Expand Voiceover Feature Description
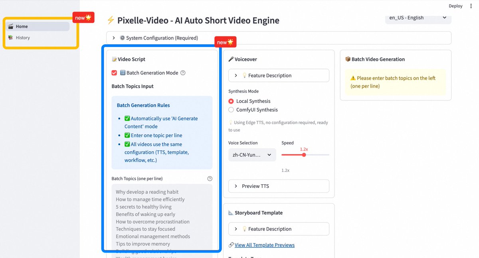479x258 pixels. point(279,75)
